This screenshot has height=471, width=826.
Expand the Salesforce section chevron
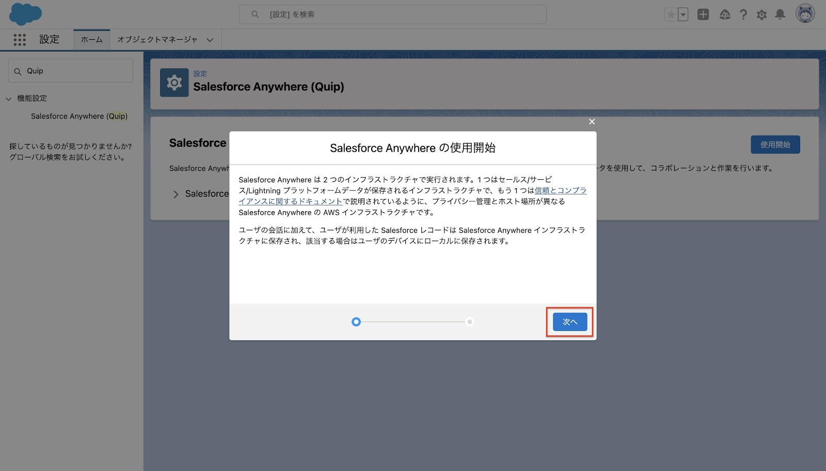[176, 194]
